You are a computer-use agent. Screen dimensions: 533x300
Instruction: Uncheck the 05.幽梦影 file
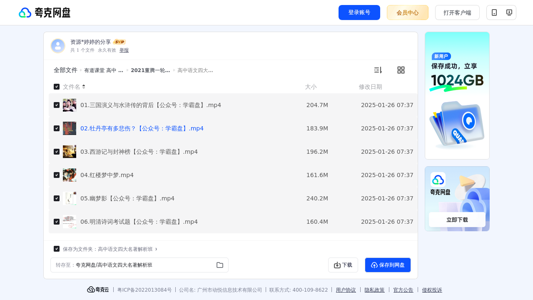pos(57,198)
